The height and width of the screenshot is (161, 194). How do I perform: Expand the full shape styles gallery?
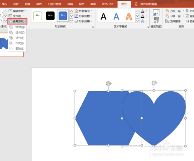[71, 21]
